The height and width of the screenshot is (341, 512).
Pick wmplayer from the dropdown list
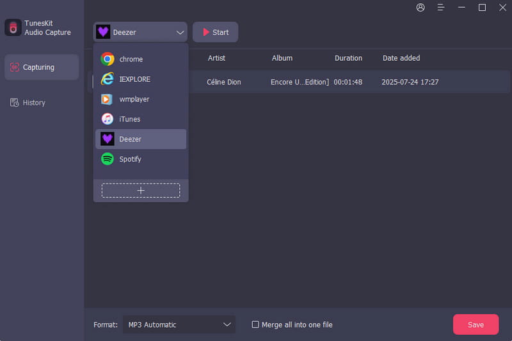click(x=141, y=99)
